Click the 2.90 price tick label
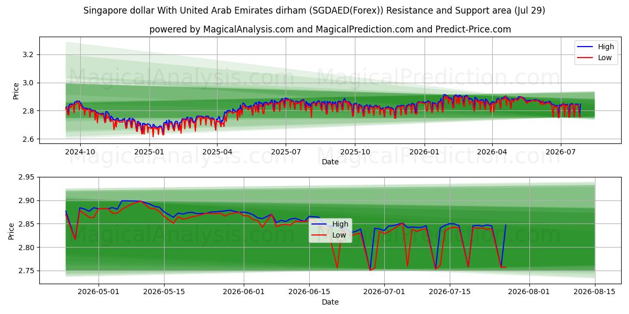The width and height of the screenshot is (629, 314). point(27,201)
